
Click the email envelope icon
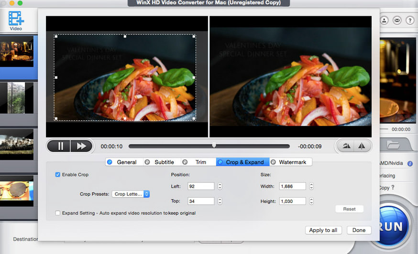pyautogui.click(x=397, y=21)
